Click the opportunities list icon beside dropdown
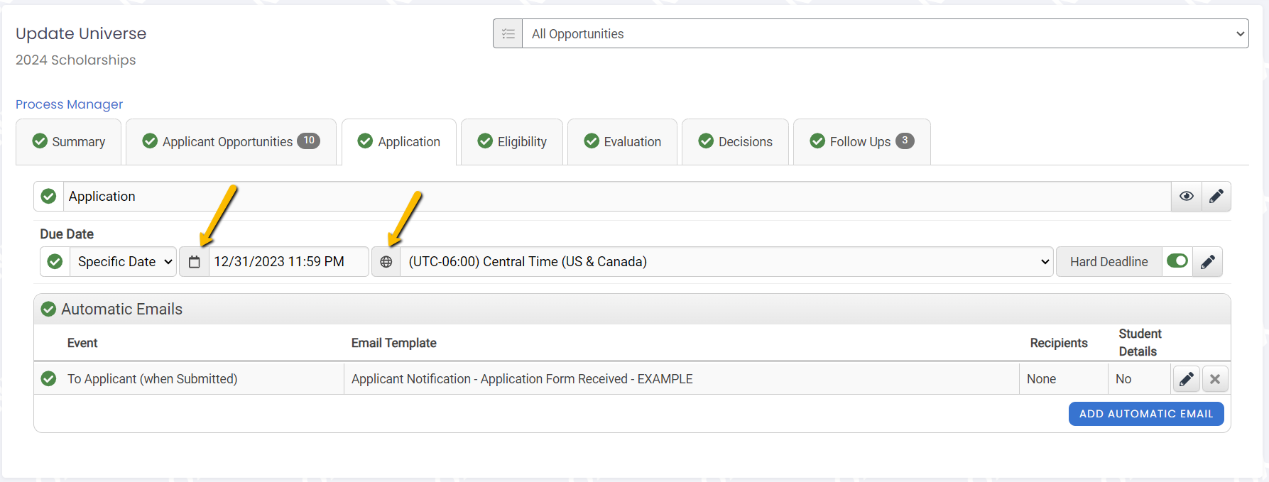Image resolution: width=1269 pixels, height=482 pixels. (508, 33)
